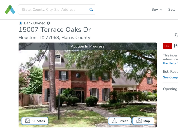Image resolution: width=178 pixels, height=129 pixels.
Task: Click the green and blue Auction.com logo
Action: pos(10,10)
